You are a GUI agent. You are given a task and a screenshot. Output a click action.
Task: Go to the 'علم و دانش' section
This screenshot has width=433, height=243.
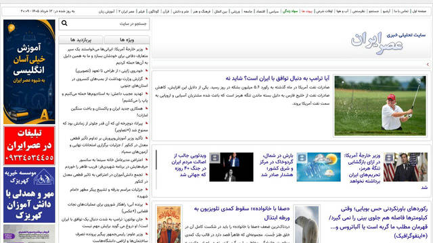pos(181,11)
